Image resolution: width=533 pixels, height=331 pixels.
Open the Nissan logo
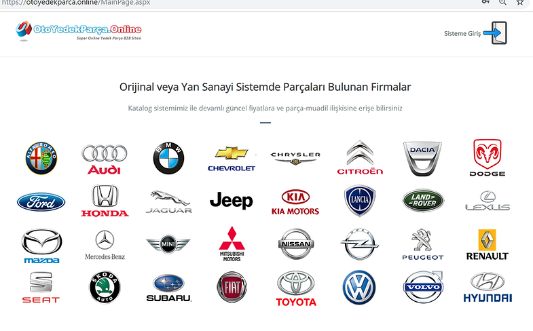point(296,244)
